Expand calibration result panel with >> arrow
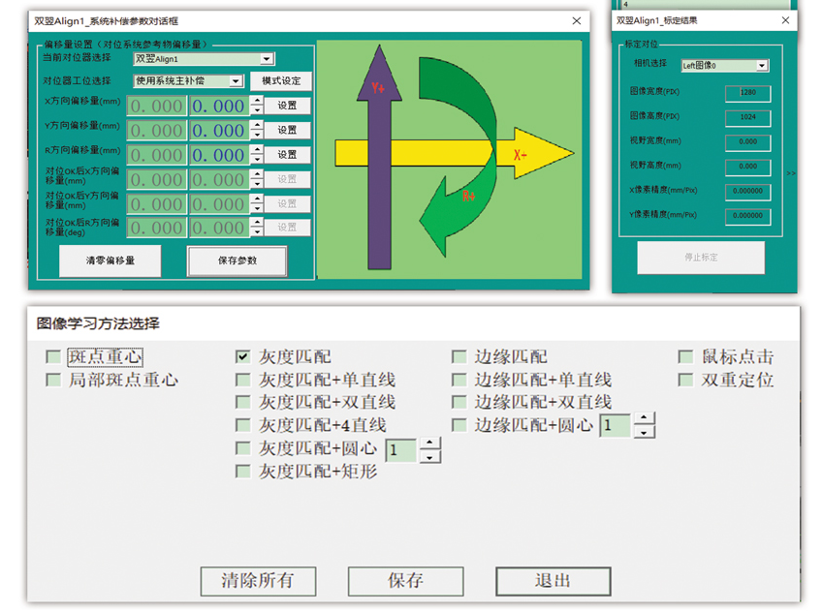 point(791,173)
